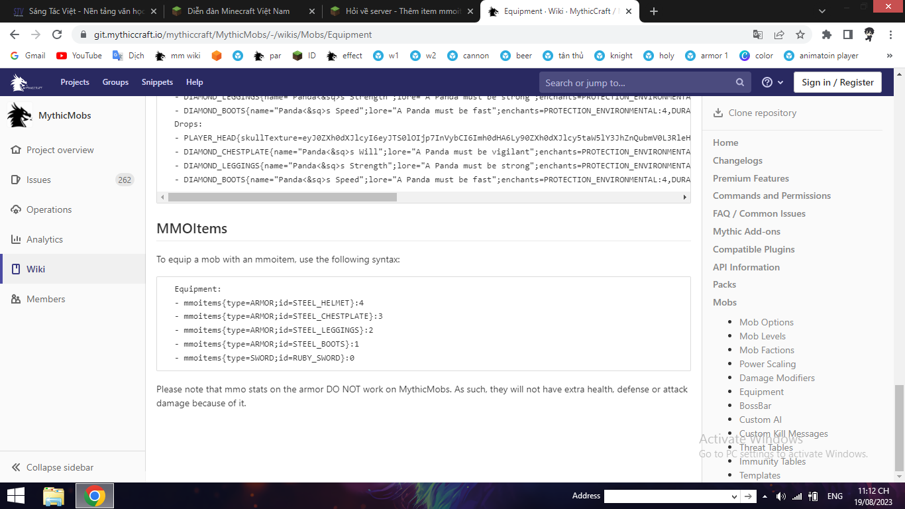Open the Groups menu in the GitLab header
This screenshot has height=509, width=905.
(115, 82)
